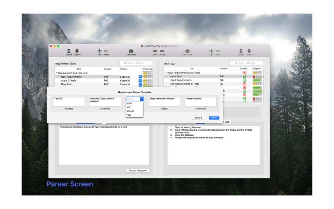Click the Object field 'close the current window'

coord(165,101)
